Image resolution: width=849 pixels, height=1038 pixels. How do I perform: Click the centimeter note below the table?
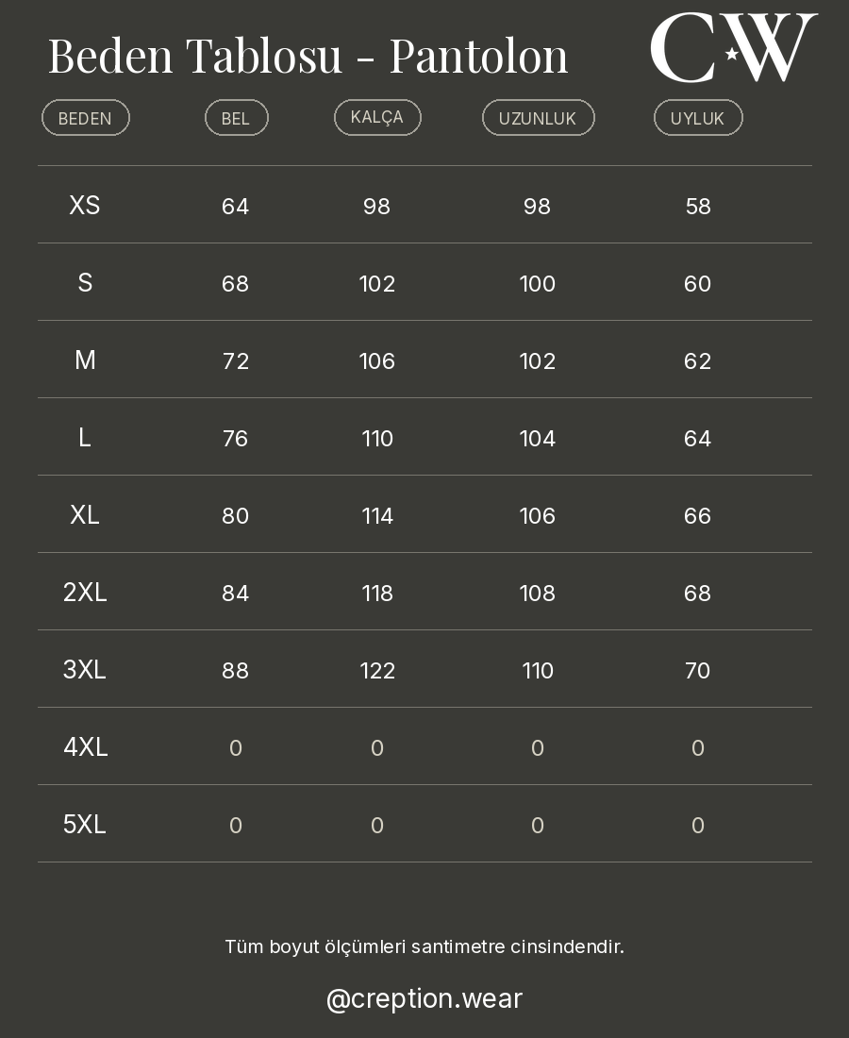click(x=424, y=946)
